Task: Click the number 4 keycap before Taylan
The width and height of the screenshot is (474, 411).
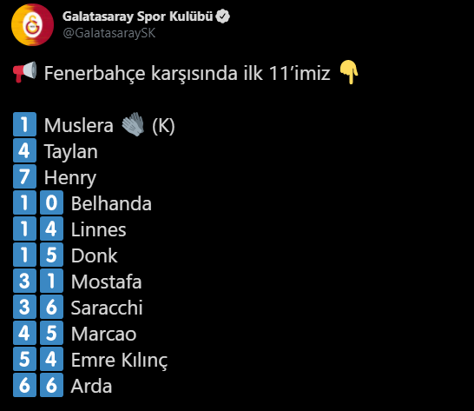Action: pyautogui.click(x=25, y=150)
